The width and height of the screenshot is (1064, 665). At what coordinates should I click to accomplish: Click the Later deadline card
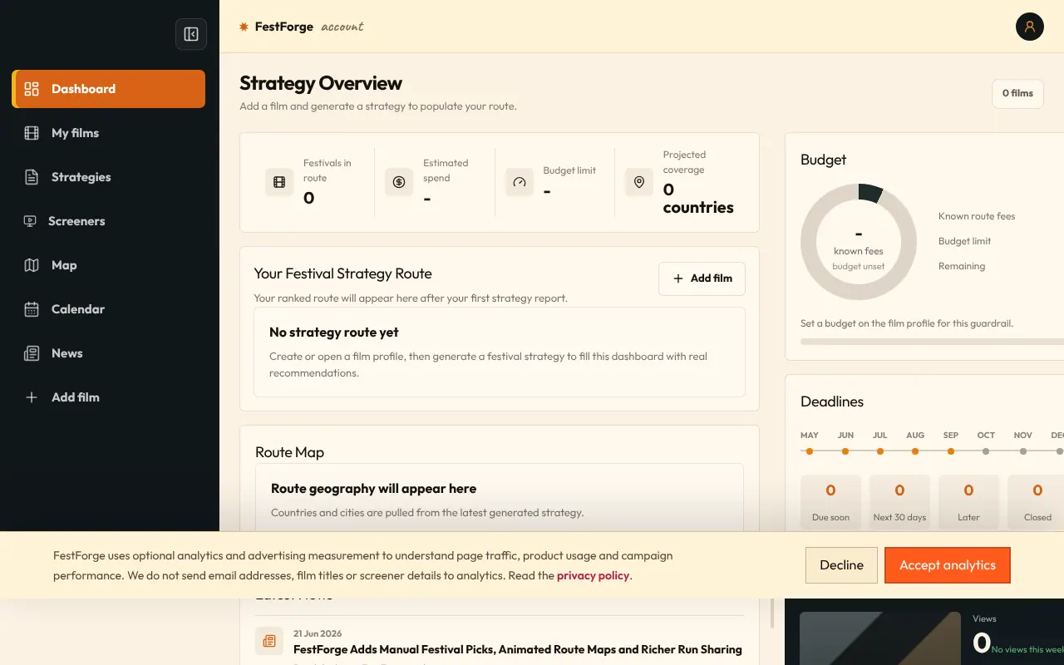pyautogui.click(x=968, y=503)
